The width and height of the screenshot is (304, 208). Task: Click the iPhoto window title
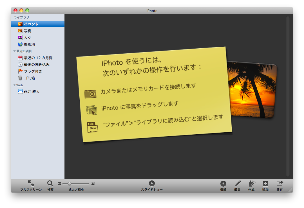click(x=152, y=11)
